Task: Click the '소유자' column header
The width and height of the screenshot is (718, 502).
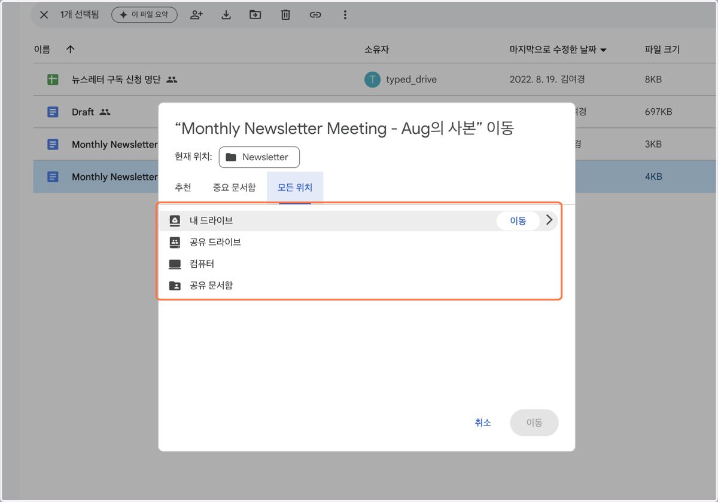Action: coord(376,50)
